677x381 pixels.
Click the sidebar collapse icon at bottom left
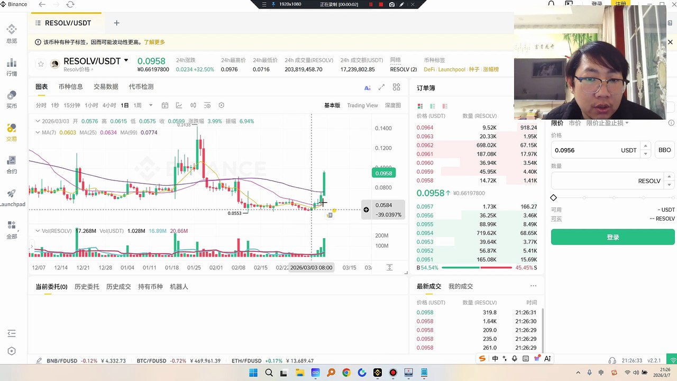pyautogui.click(x=12, y=333)
